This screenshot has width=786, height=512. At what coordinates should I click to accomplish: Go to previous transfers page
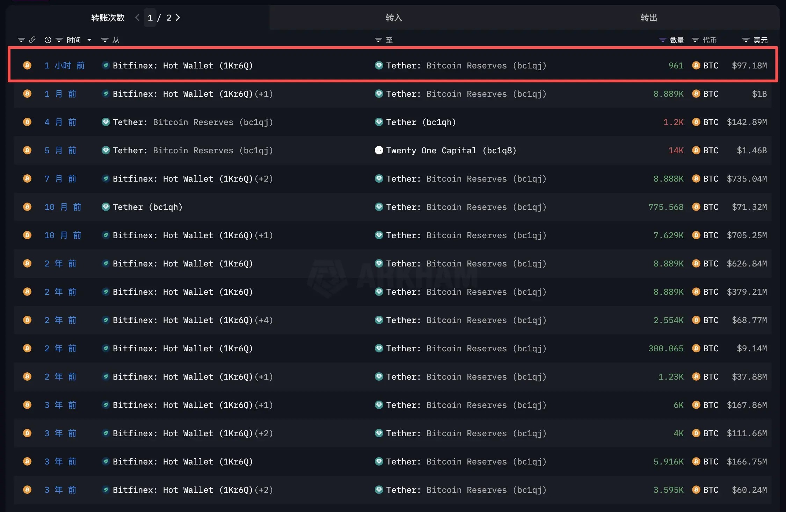(x=137, y=17)
